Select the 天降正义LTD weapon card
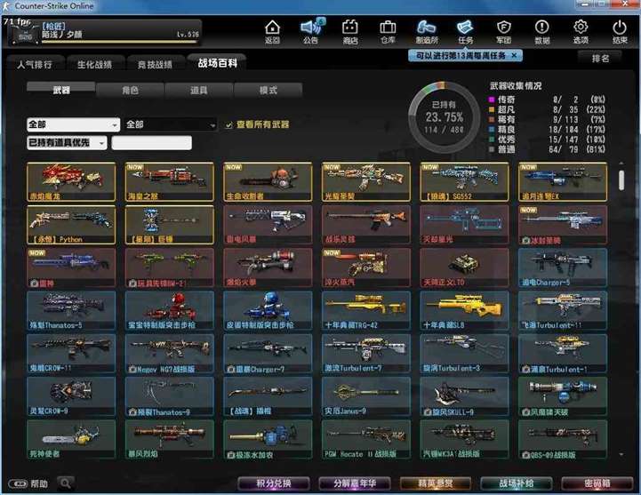 [x=464, y=267]
